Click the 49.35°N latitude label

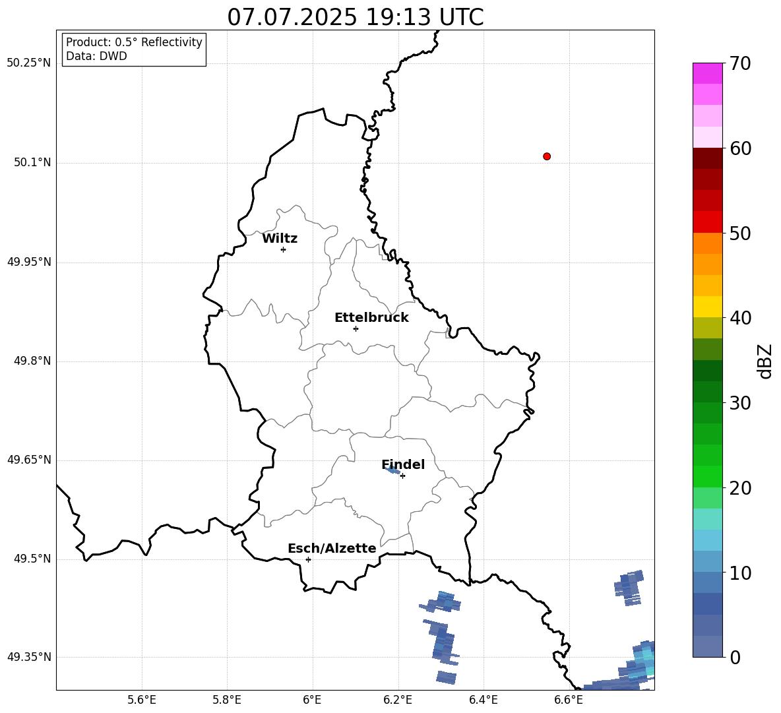(29, 657)
